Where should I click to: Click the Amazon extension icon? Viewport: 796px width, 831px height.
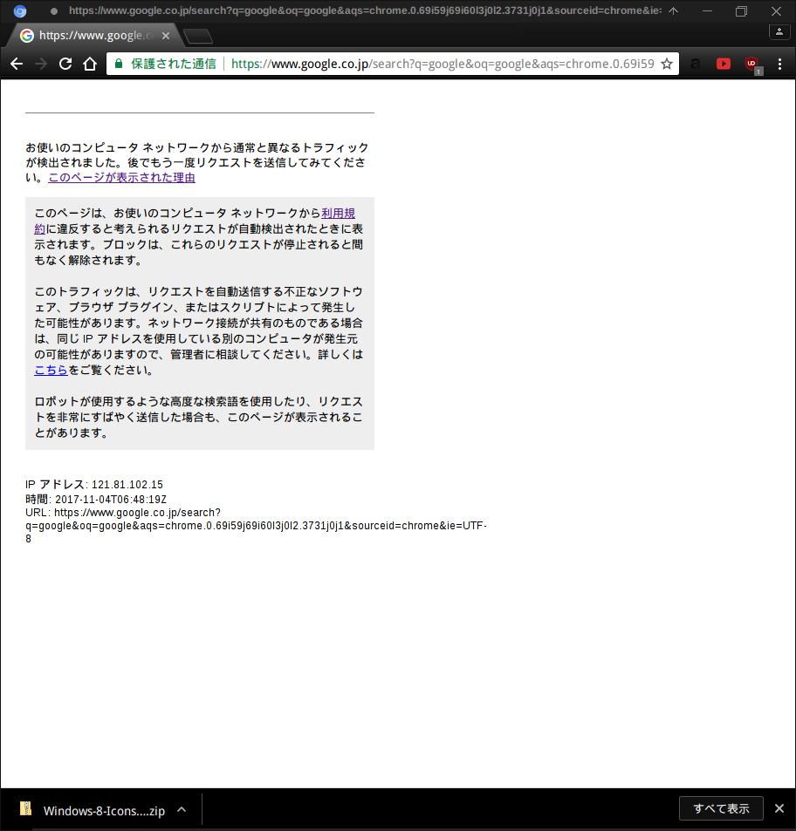click(696, 64)
